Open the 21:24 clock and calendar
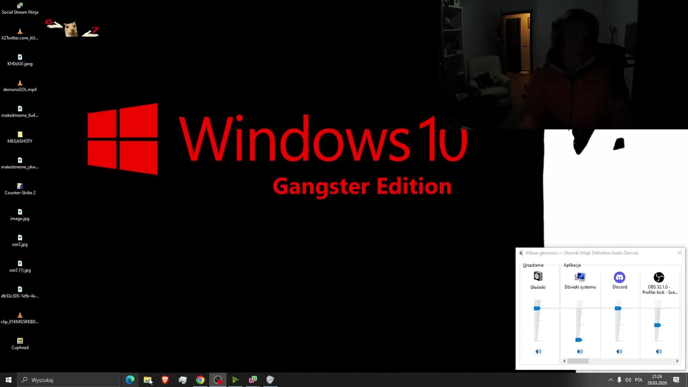This screenshot has height=387, width=688. point(657,380)
